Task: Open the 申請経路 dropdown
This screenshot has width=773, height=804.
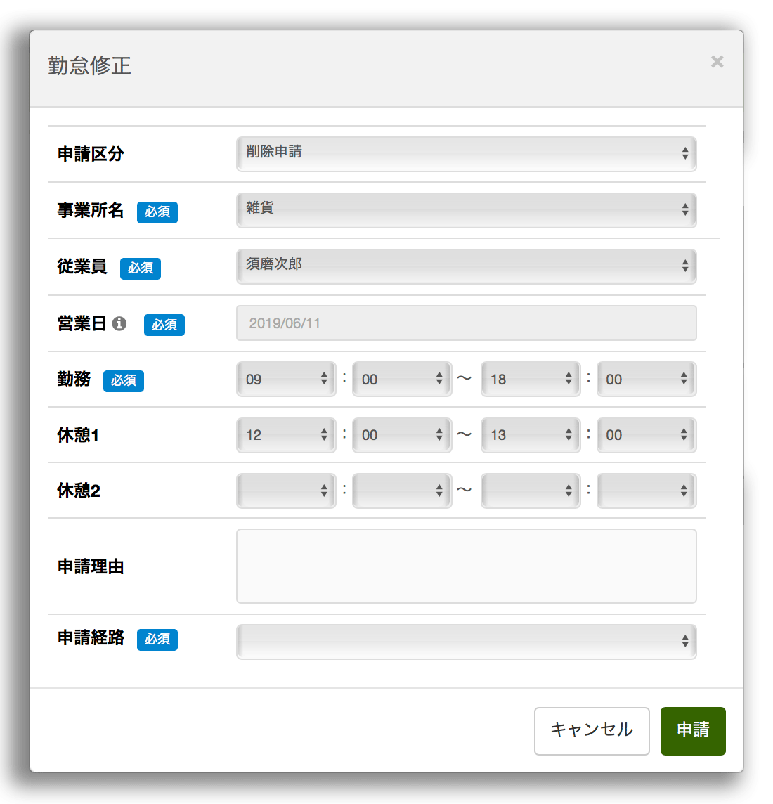Action: coord(466,642)
